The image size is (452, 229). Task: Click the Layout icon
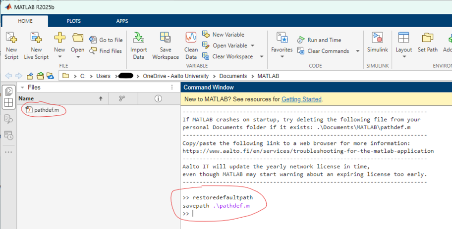click(x=403, y=38)
